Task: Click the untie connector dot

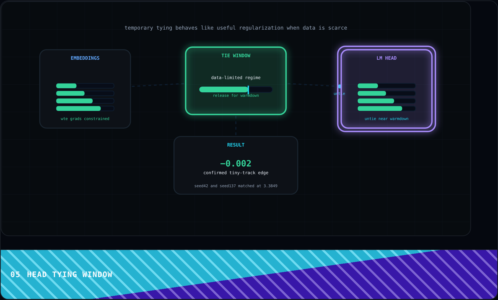Action: click(339, 86)
